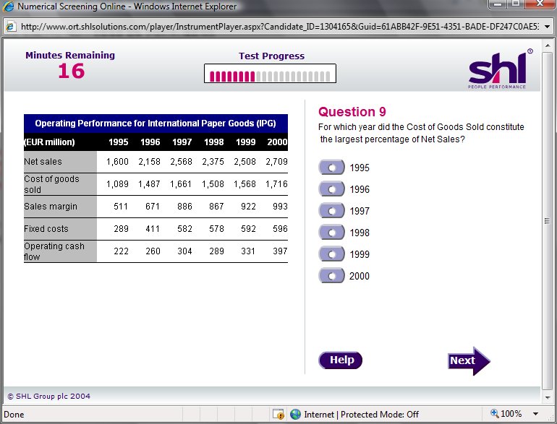Select the 1996 answer option
557x424 pixels.
click(331, 189)
